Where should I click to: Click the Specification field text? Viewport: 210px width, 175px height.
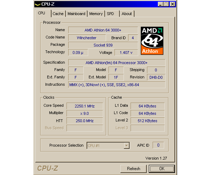point(117,63)
